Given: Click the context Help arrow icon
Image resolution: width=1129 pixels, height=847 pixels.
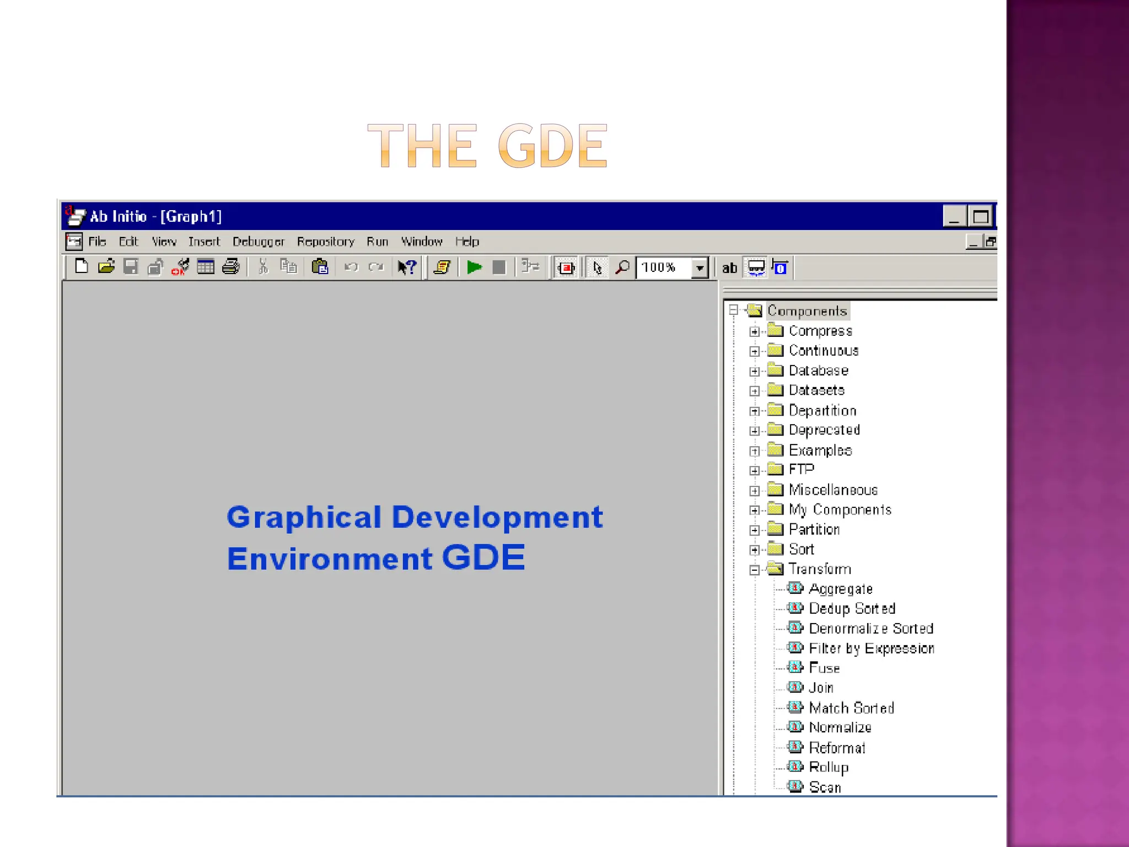Looking at the screenshot, I should click(407, 267).
